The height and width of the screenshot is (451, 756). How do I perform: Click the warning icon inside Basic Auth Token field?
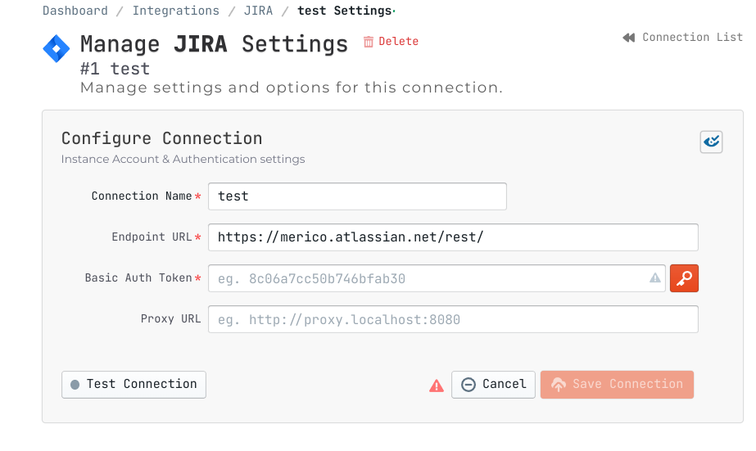[x=655, y=278]
